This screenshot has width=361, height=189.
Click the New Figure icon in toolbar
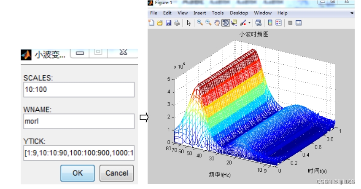coord(151,23)
